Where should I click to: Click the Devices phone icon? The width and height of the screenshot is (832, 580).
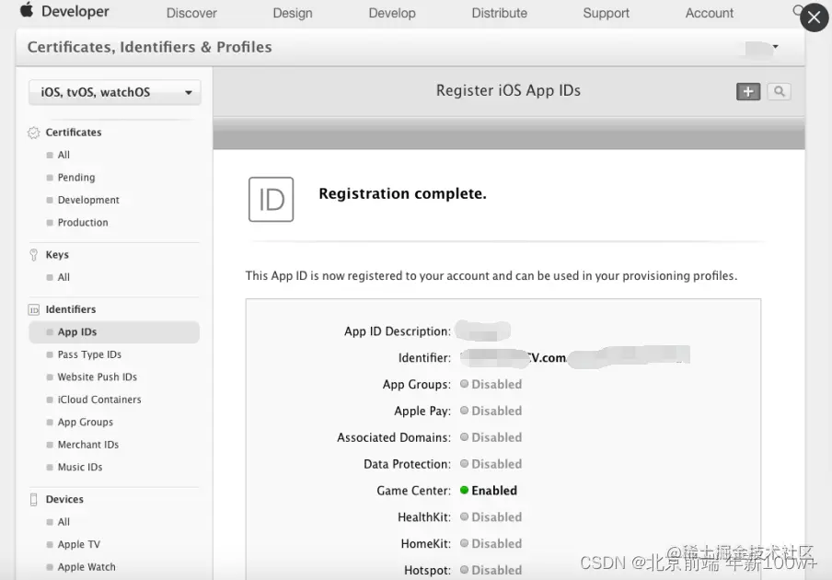pos(33,500)
